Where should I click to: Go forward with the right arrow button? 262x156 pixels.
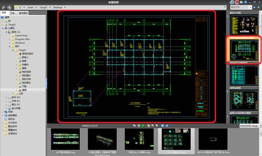click(x=10, y=7)
